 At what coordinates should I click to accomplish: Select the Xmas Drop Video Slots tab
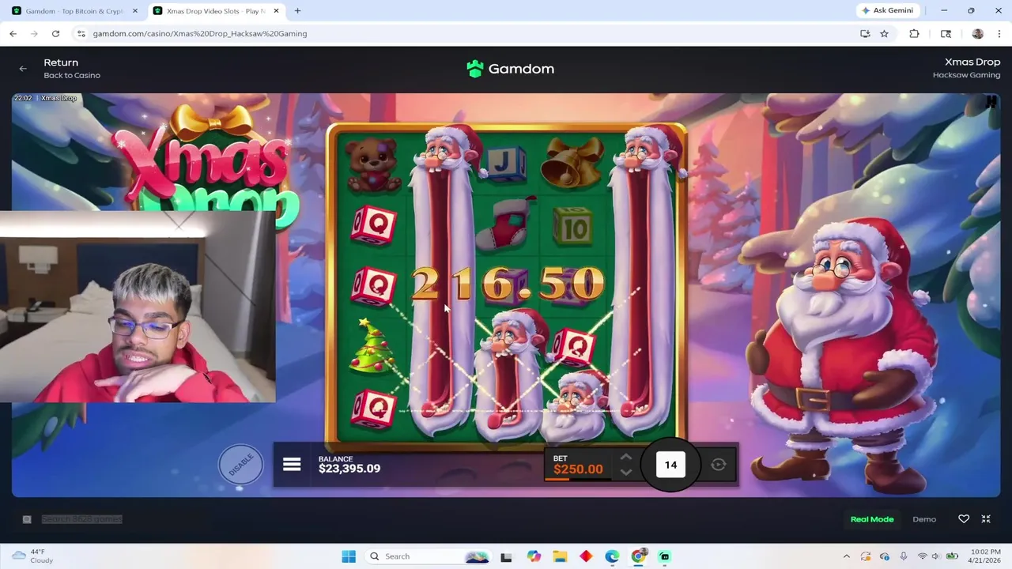[x=216, y=11]
